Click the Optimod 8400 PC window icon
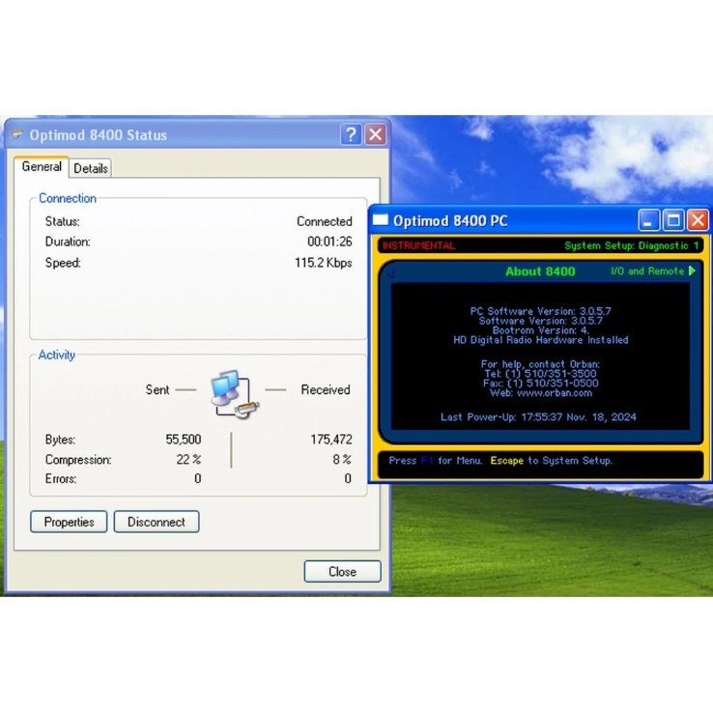The width and height of the screenshot is (713, 712). pyautogui.click(x=381, y=221)
